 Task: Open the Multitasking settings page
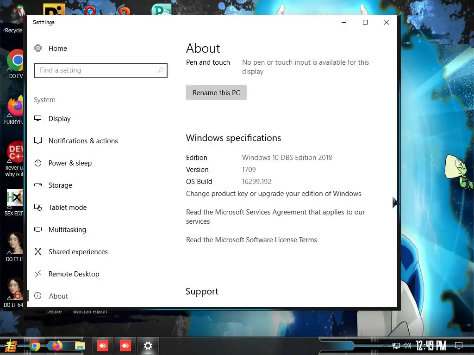click(x=67, y=230)
